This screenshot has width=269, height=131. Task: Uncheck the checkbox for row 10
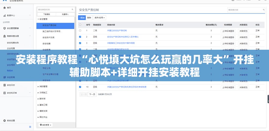click(80, 87)
